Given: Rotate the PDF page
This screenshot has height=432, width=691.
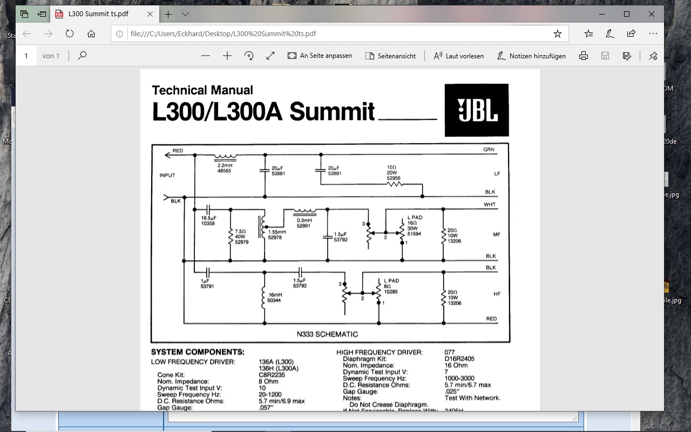Looking at the screenshot, I should pos(249,56).
